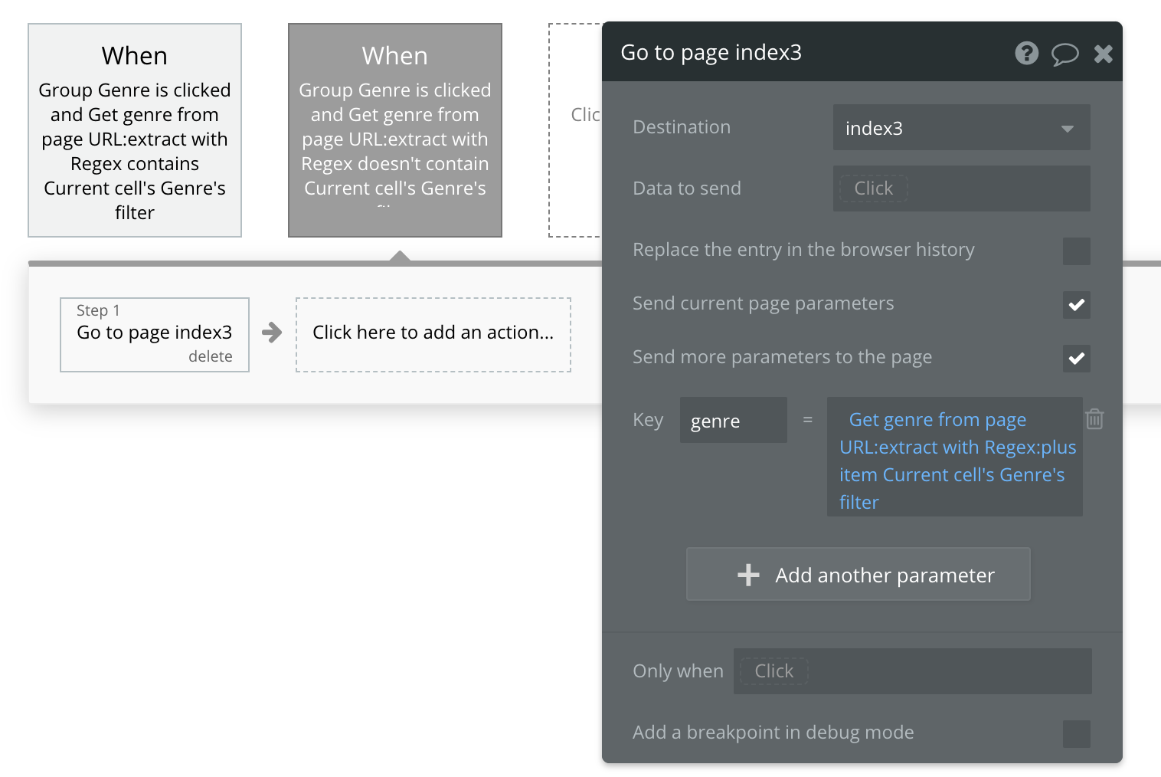Enable Add a breakpoint in debug mode
The height and width of the screenshot is (777, 1161).
[1076, 733]
